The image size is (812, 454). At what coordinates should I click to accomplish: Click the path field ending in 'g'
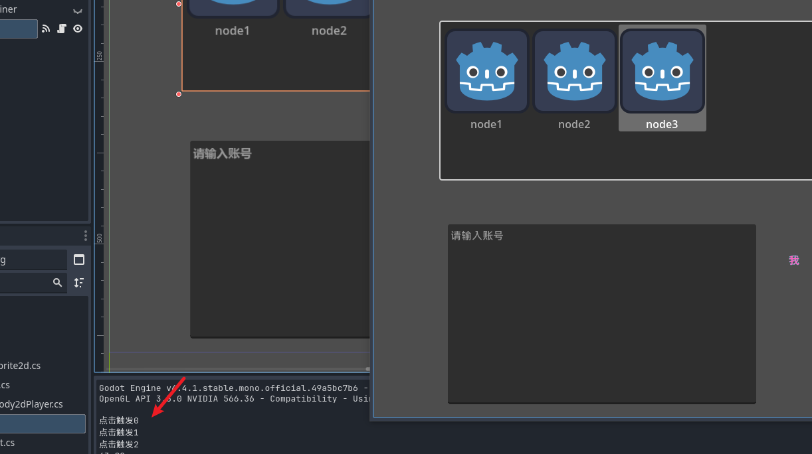pos(33,260)
